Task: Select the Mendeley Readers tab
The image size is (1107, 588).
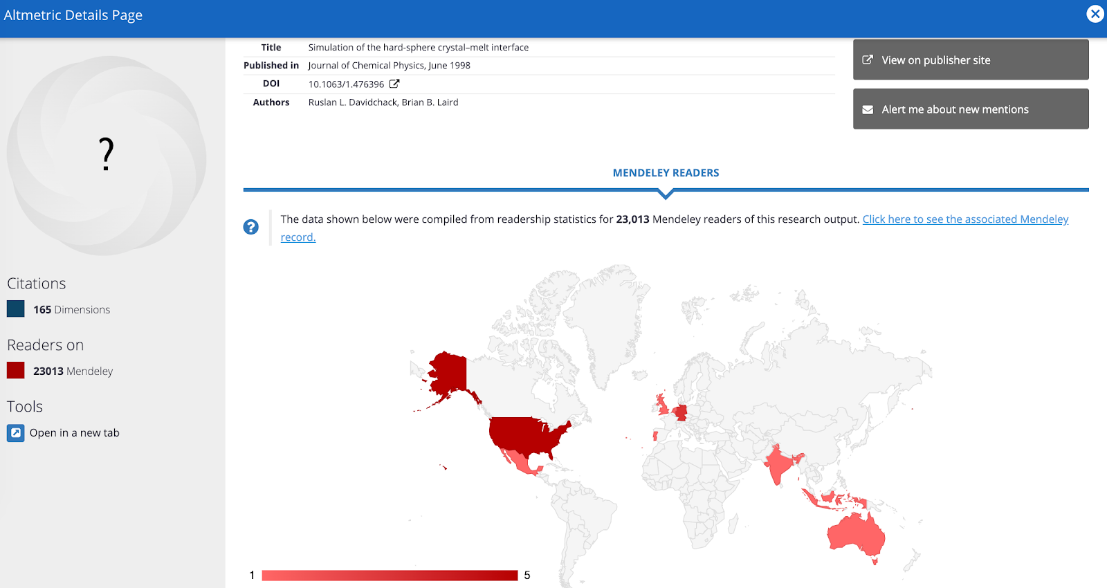Action: coord(666,173)
